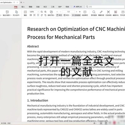Open the 120% zoom level combo box

pos(34,12)
